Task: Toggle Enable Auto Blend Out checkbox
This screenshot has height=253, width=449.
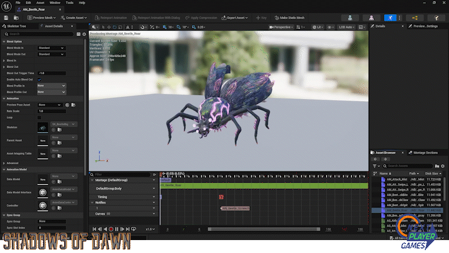Action: point(39,80)
